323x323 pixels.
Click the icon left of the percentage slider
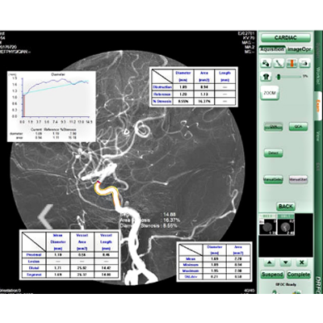pos(266,77)
